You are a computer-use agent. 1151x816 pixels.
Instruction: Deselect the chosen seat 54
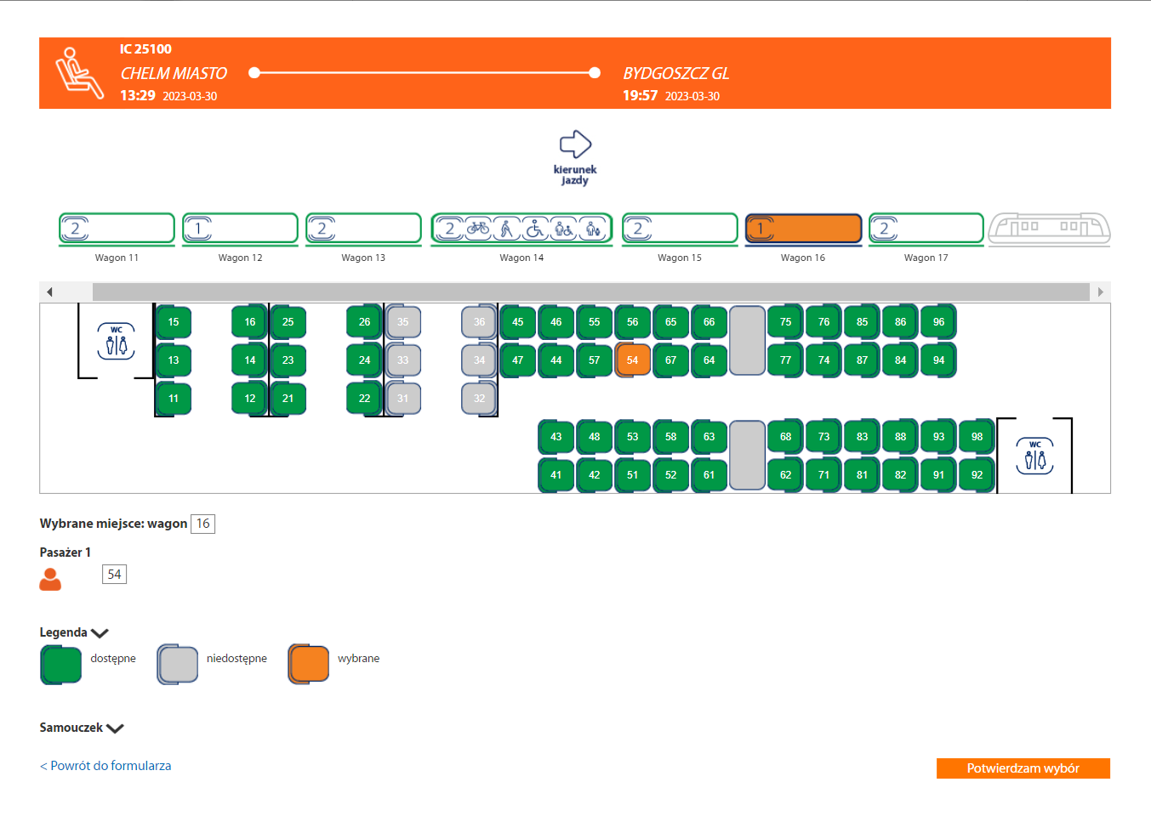[x=632, y=360]
